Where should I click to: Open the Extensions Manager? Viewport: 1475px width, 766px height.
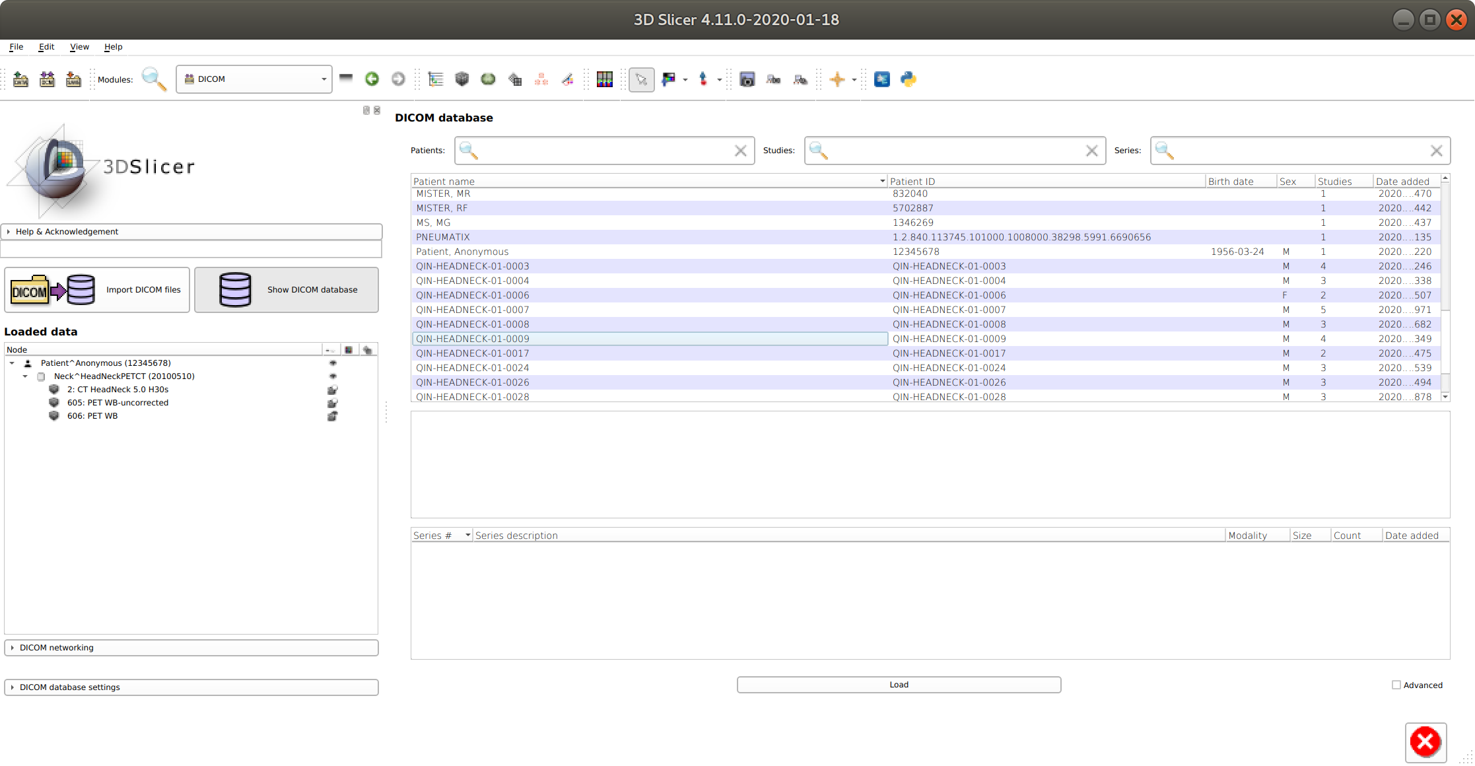click(x=882, y=79)
